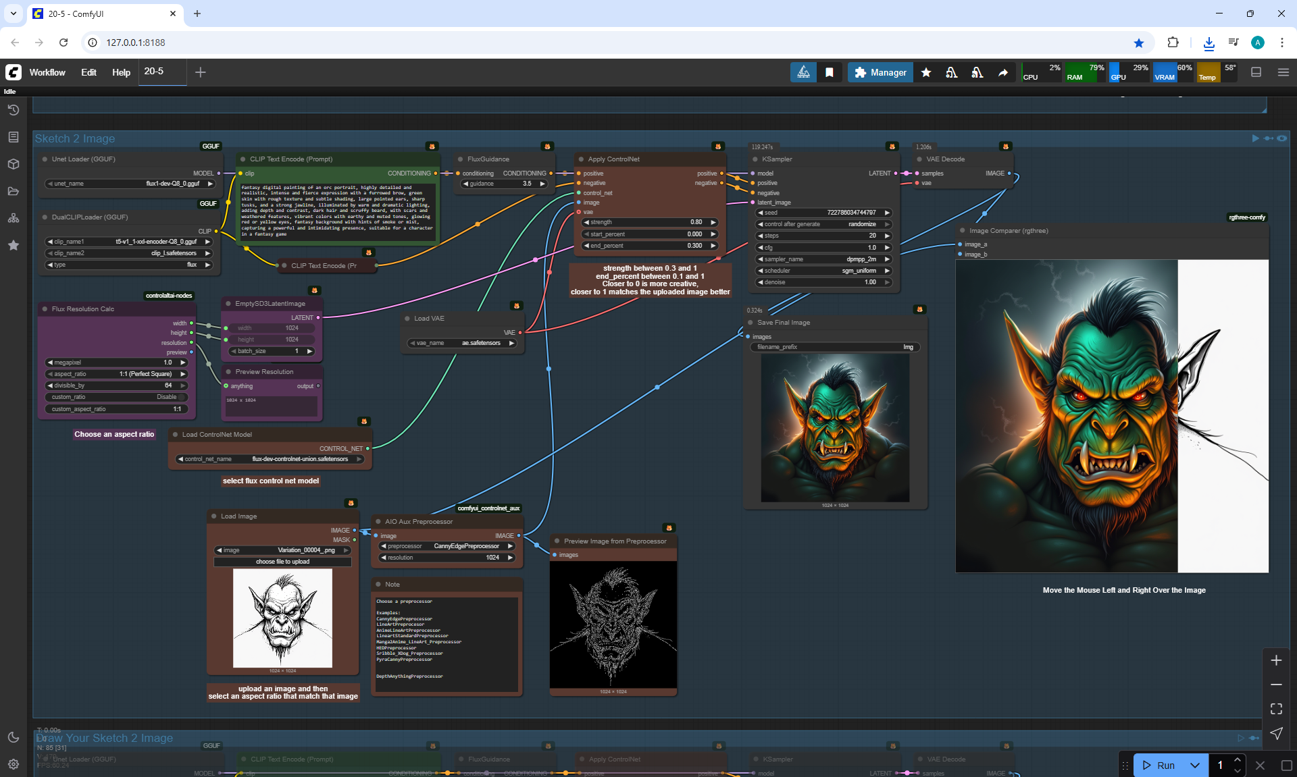The image size is (1297, 777).
Task: Open the node library cube icon
Action: tap(14, 164)
